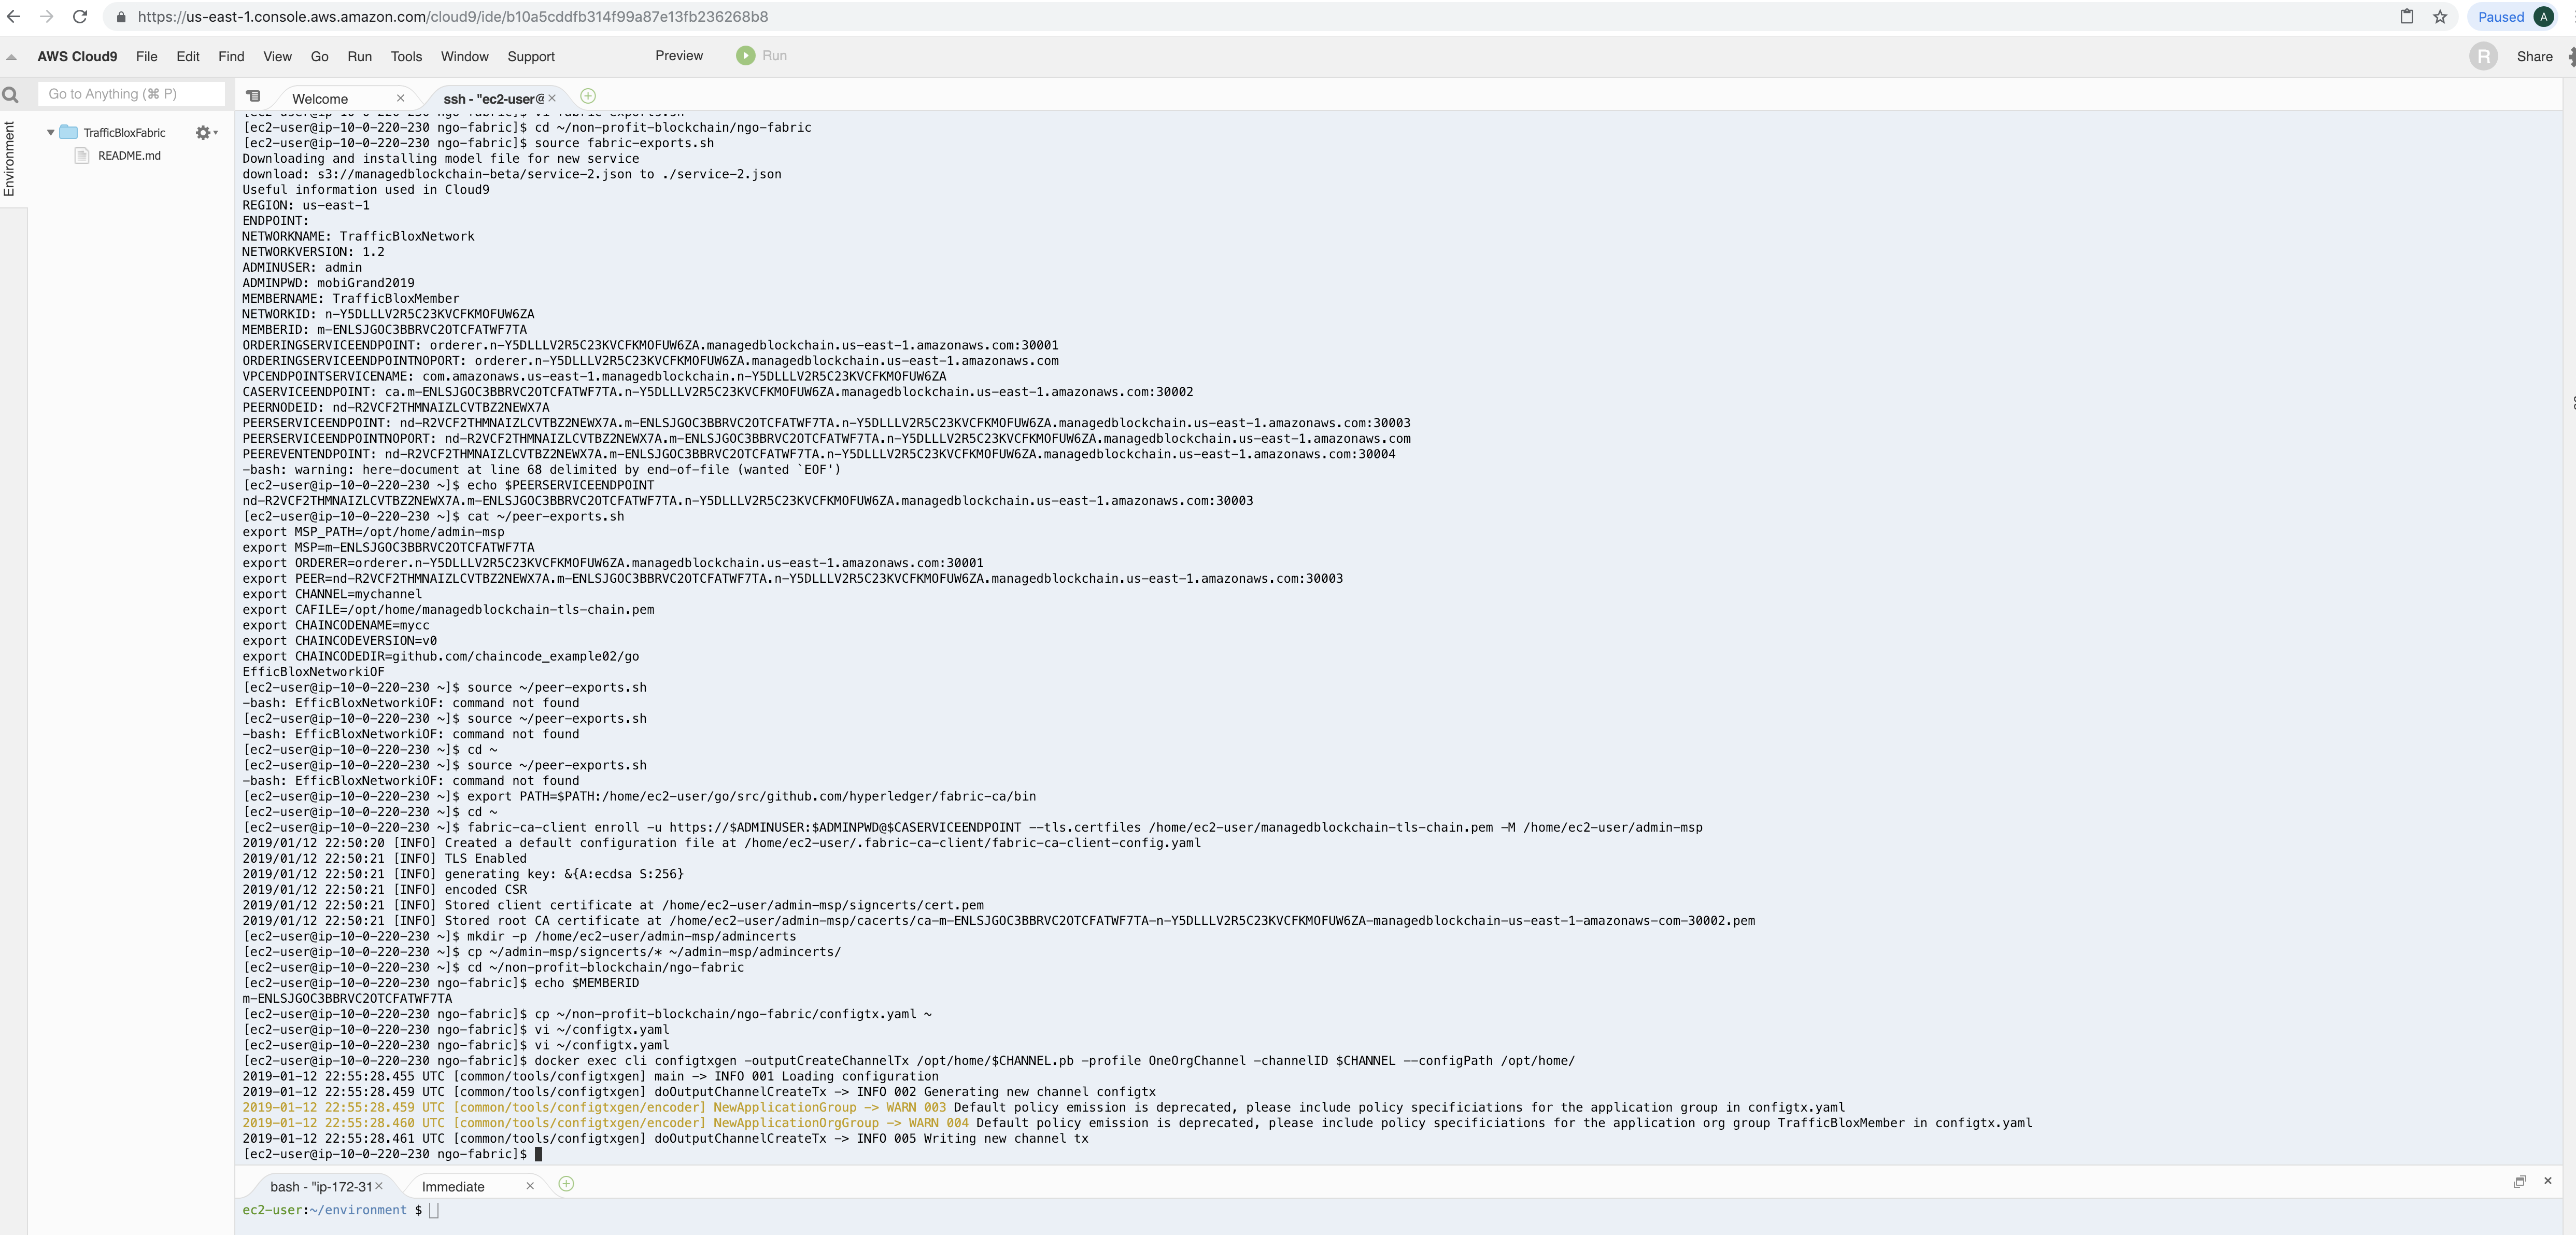2576x1235 pixels.
Task: Toggle the Environment side panel
Action: 10,158
